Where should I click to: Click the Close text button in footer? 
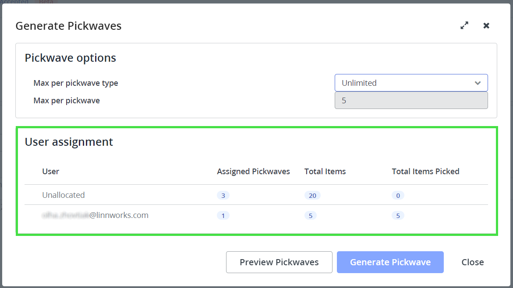click(472, 262)
